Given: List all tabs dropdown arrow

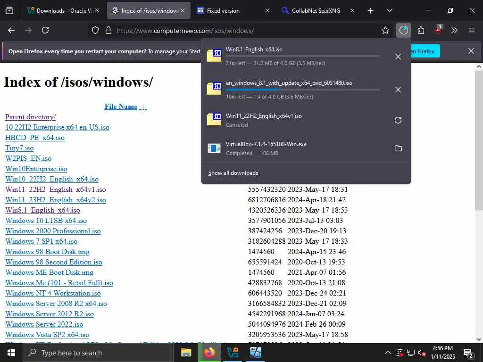Looking at the screenshot, I should (x=389, y=10).
